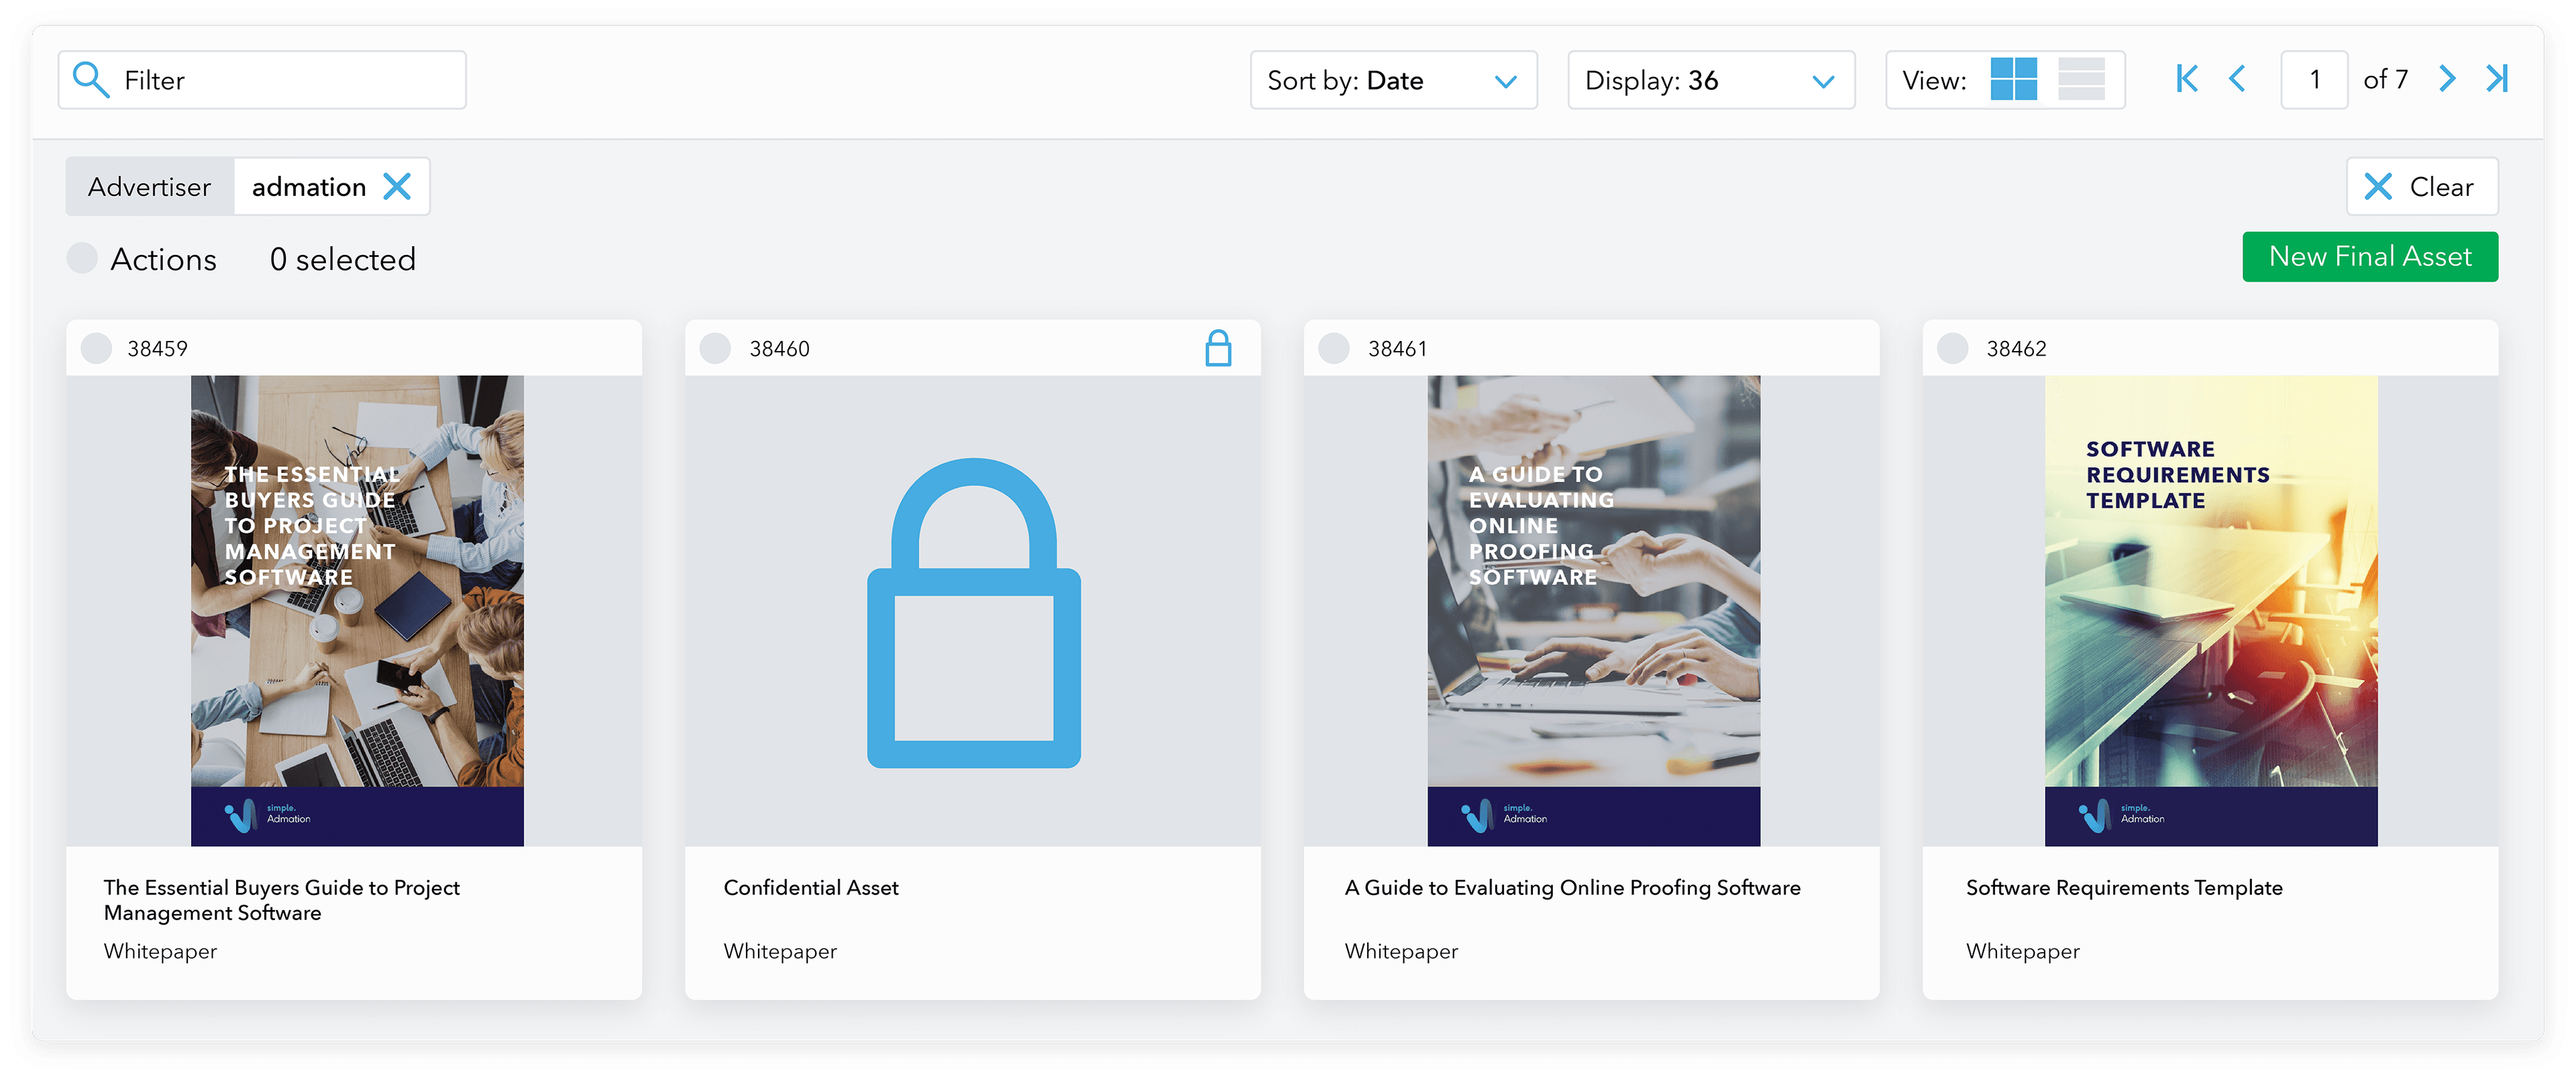2576x1079 pixels.
Task: Select asset 38461 checkbox
Action: click(x=1333, y=349)
